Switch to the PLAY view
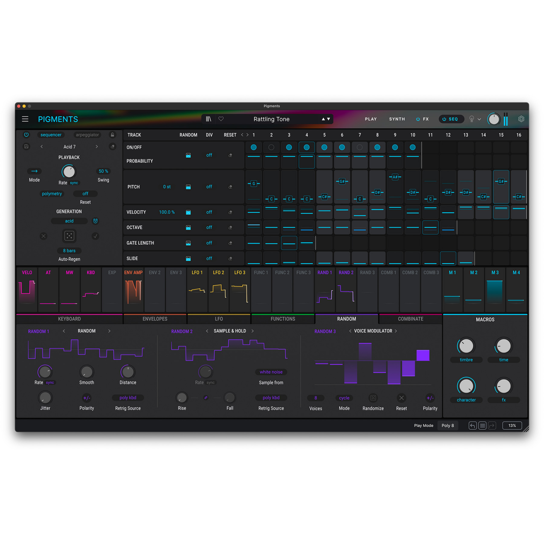The height and width of the screenshot is (544, 544). 371,119
